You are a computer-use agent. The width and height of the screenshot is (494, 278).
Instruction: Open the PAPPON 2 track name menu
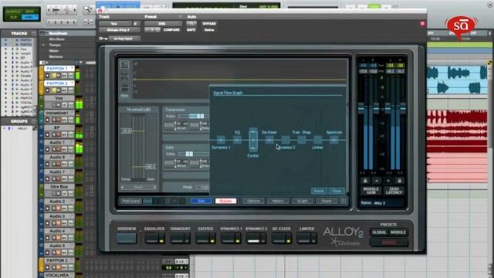[59, 83]
